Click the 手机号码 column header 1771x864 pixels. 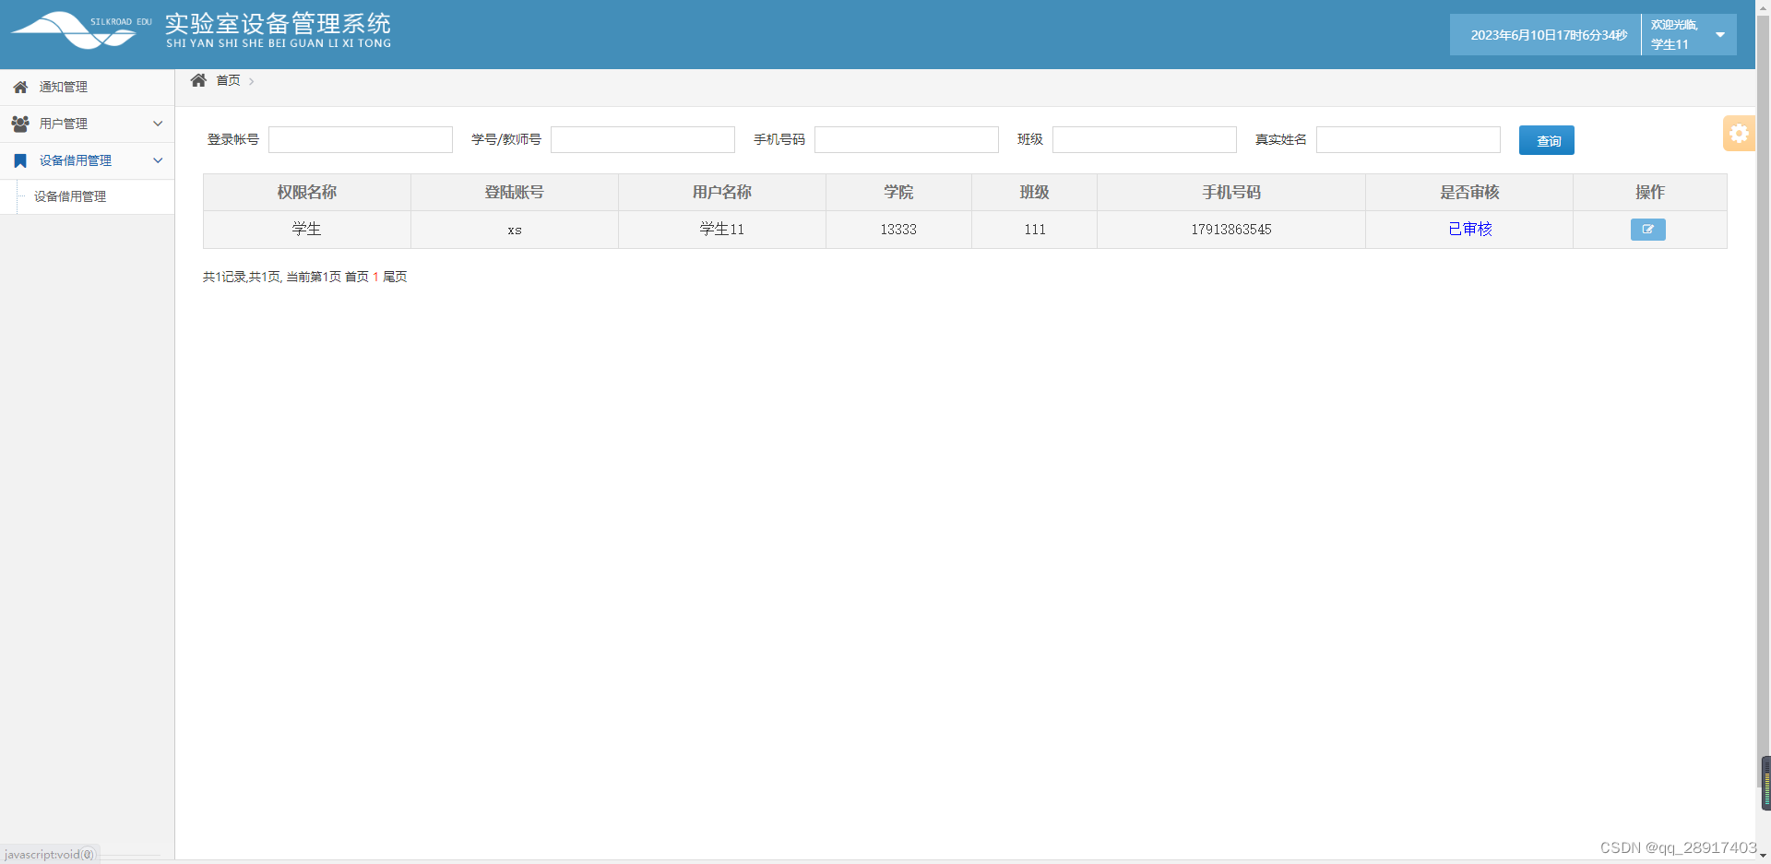(1231, 193)
